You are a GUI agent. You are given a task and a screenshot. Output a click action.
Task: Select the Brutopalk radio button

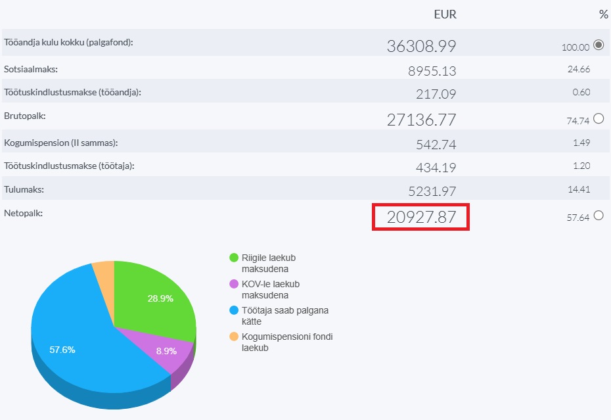point(598,118)
